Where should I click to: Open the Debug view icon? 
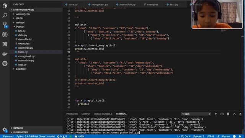(5, 34)
